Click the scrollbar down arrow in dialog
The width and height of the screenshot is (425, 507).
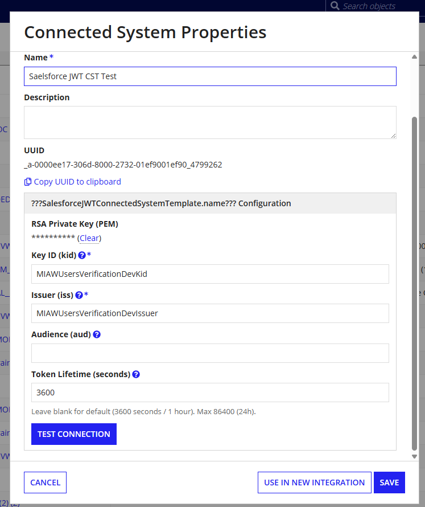[x=414, y=456]
